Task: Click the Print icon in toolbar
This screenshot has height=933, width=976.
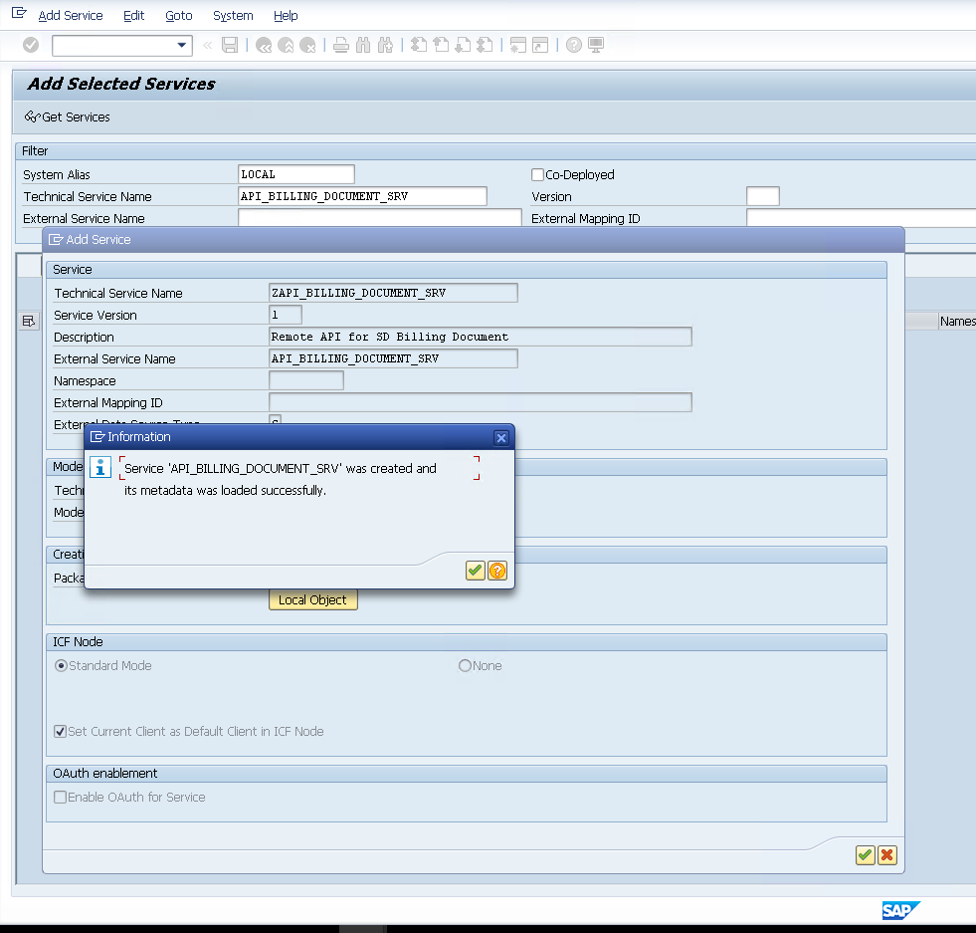Action: tap(340, 45)
